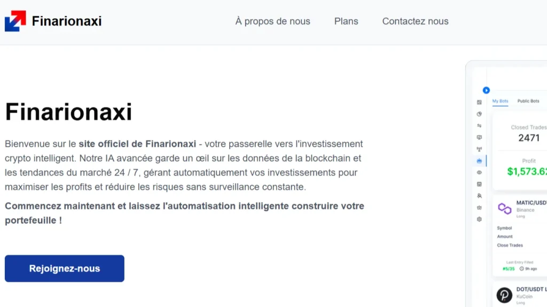Click the purple MATIC coin logo
Viewport: 547px width, 307px height.
point(505,208)
